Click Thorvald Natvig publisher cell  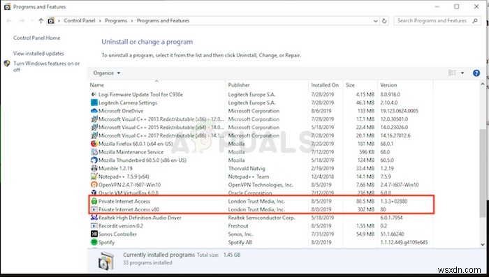click(247, 168)
